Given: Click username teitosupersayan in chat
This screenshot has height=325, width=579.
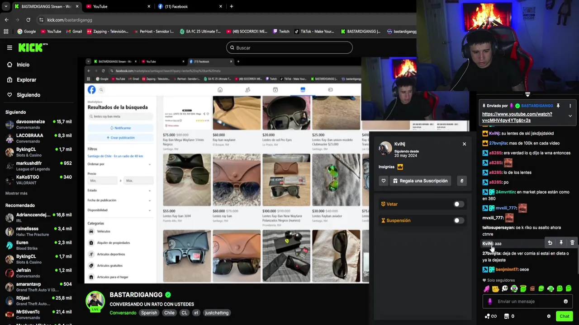Looking at the screenshot, I should point(498,228).
